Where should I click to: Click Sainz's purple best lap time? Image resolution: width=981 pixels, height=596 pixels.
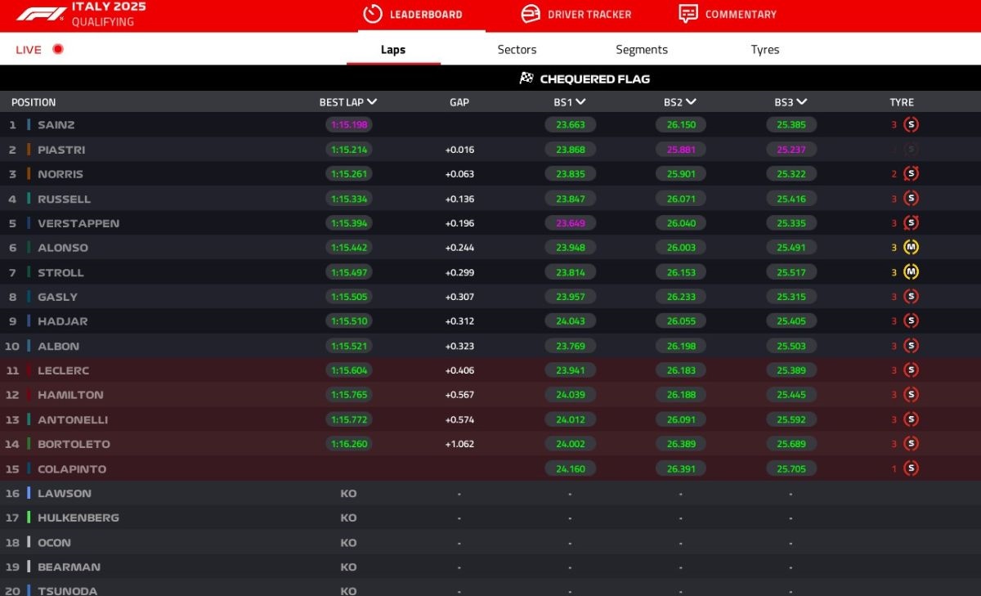coord(348,125)
